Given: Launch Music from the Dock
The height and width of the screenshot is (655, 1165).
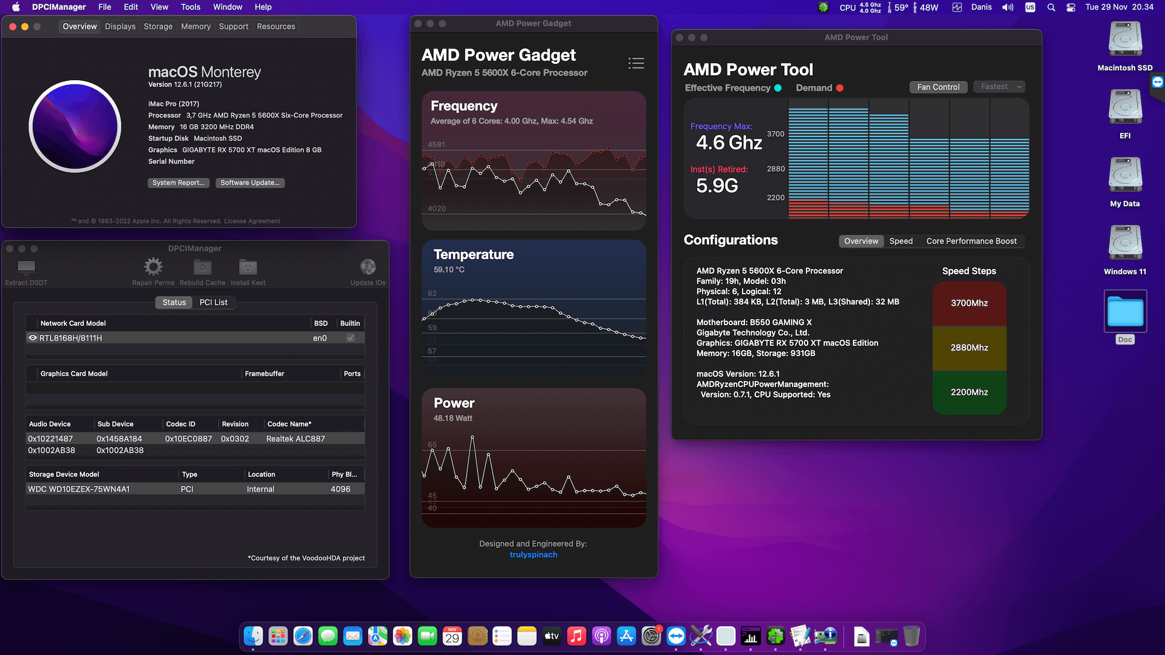Looking at the screenshot, I should click(576, 636).
